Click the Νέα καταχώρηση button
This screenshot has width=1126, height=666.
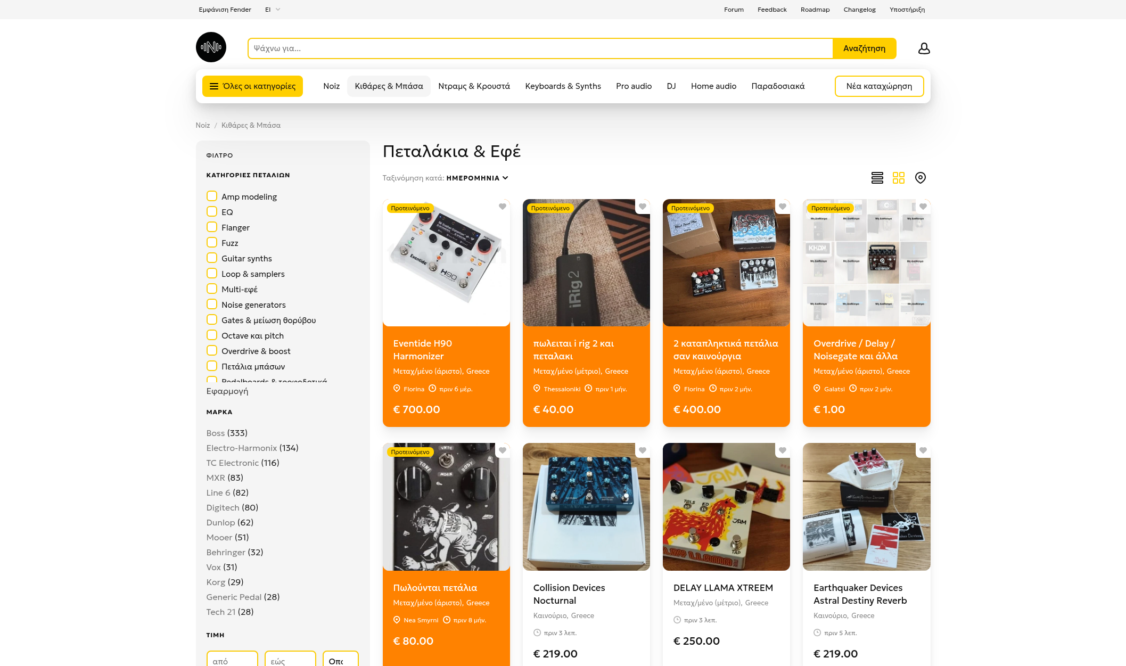(x=879, y=86)
